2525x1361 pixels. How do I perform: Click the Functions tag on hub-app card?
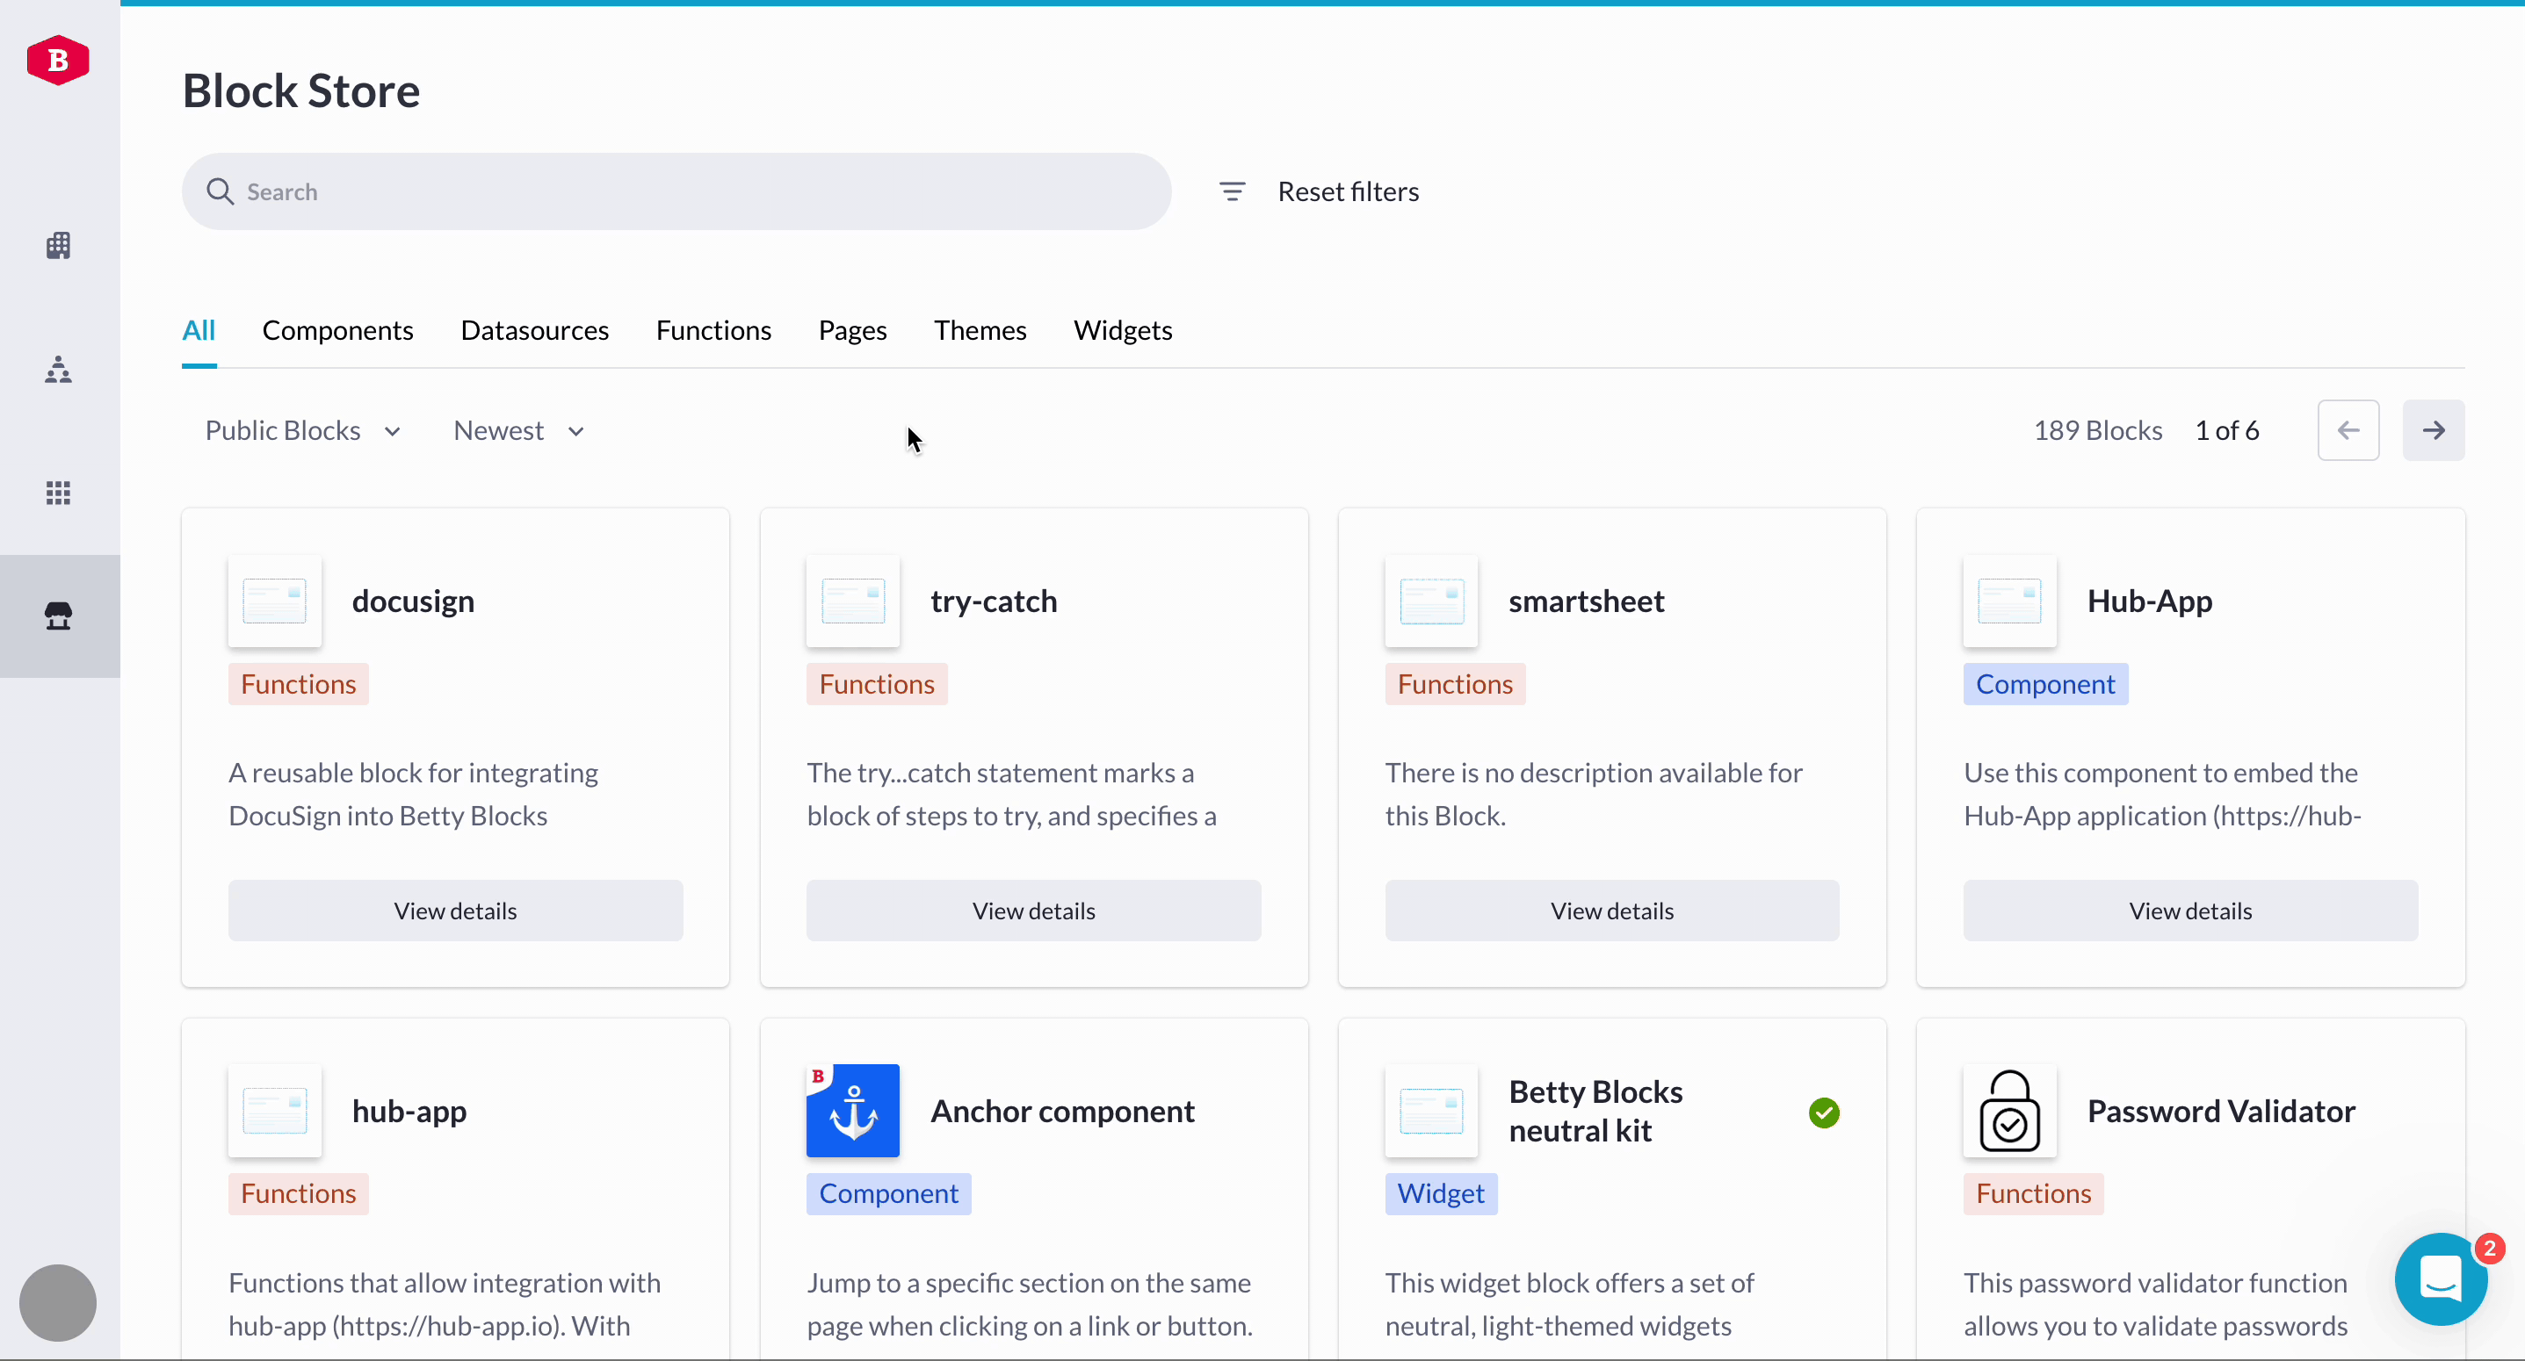(299, 1193)
